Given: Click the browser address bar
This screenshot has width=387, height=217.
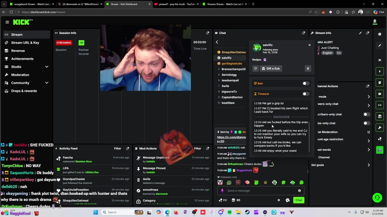Looking at the screenshot, I should (163, 12).
